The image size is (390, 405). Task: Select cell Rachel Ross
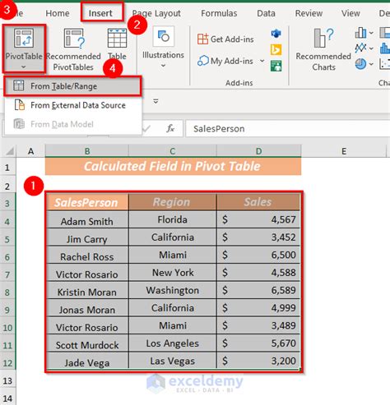point(87,255)
